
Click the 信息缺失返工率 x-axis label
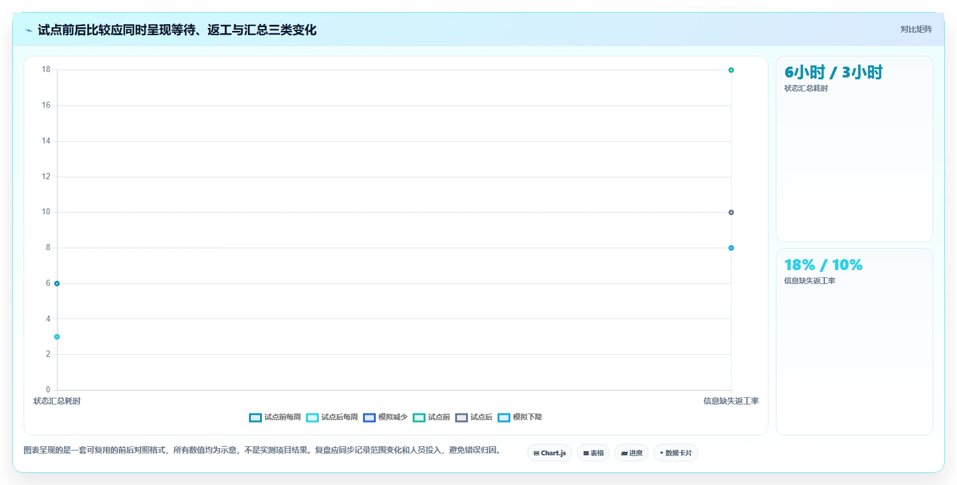click(x=731, y=401)
